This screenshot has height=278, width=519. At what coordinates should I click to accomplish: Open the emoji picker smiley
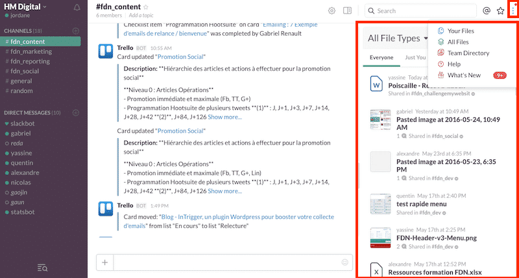(x=344, y=262)
